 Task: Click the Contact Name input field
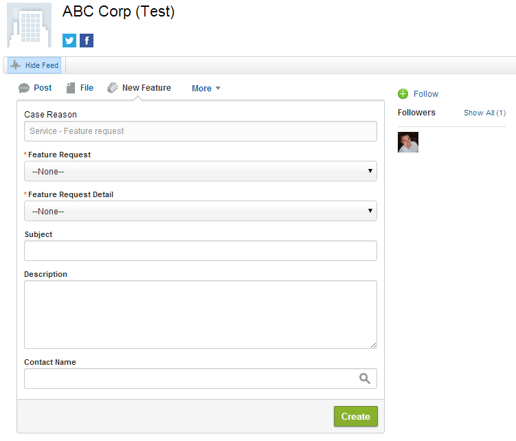point(189,378)
